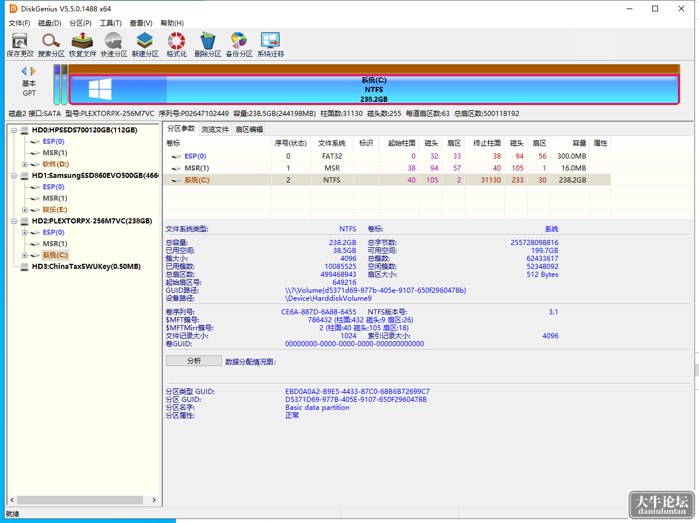Start the 恢复文件 file recovery tool

click(83, 45)
